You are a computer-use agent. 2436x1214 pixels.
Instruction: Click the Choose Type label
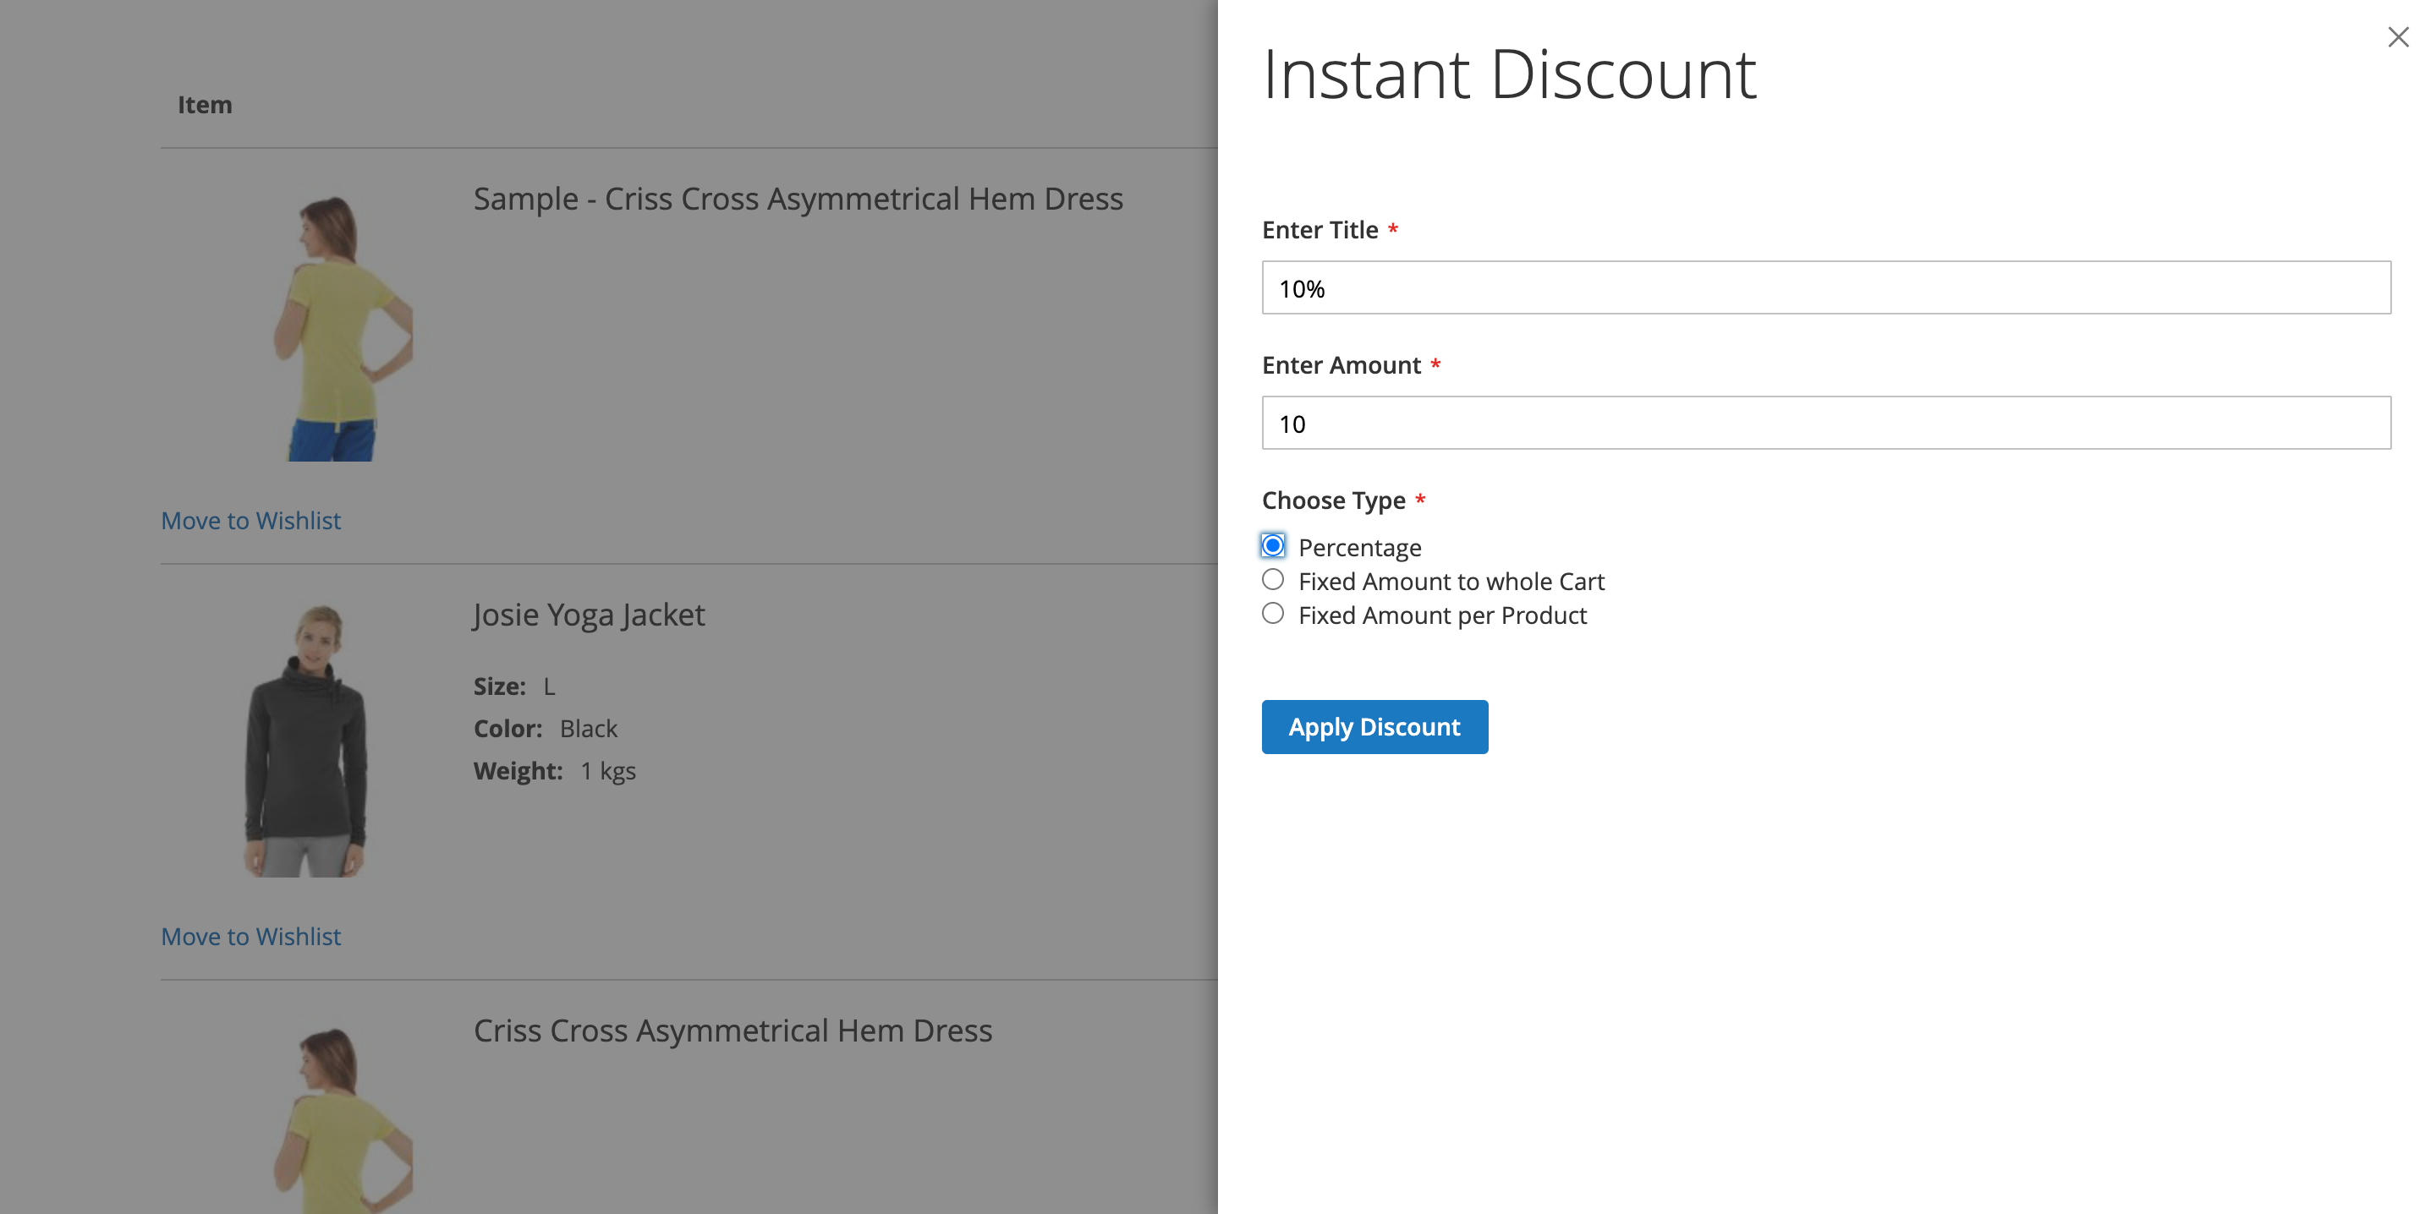click(x=1333, y=501)
